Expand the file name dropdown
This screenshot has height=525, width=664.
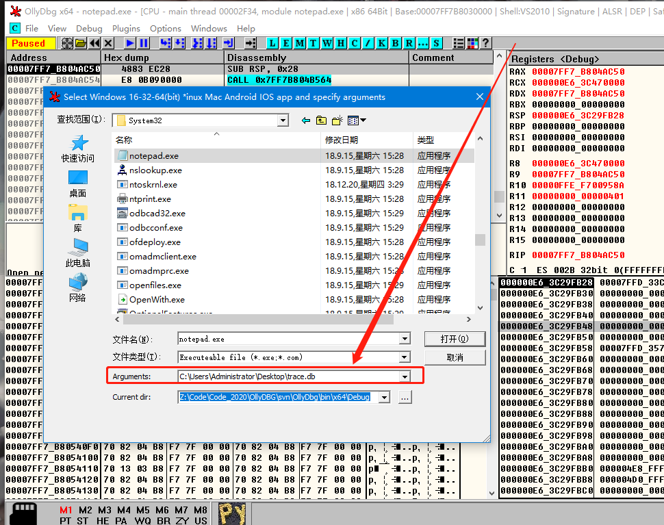click(405, 339)
